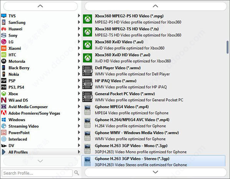Screen dimensions: 230x179
Task: Expand the All Profiles submenu arrow
Action: [x=79, y=152]
